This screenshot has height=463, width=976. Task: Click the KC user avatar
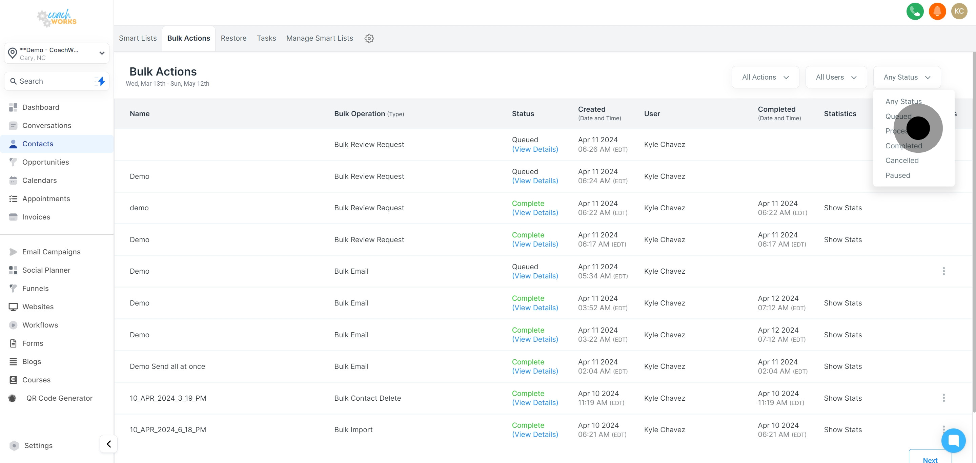point(959,12)
